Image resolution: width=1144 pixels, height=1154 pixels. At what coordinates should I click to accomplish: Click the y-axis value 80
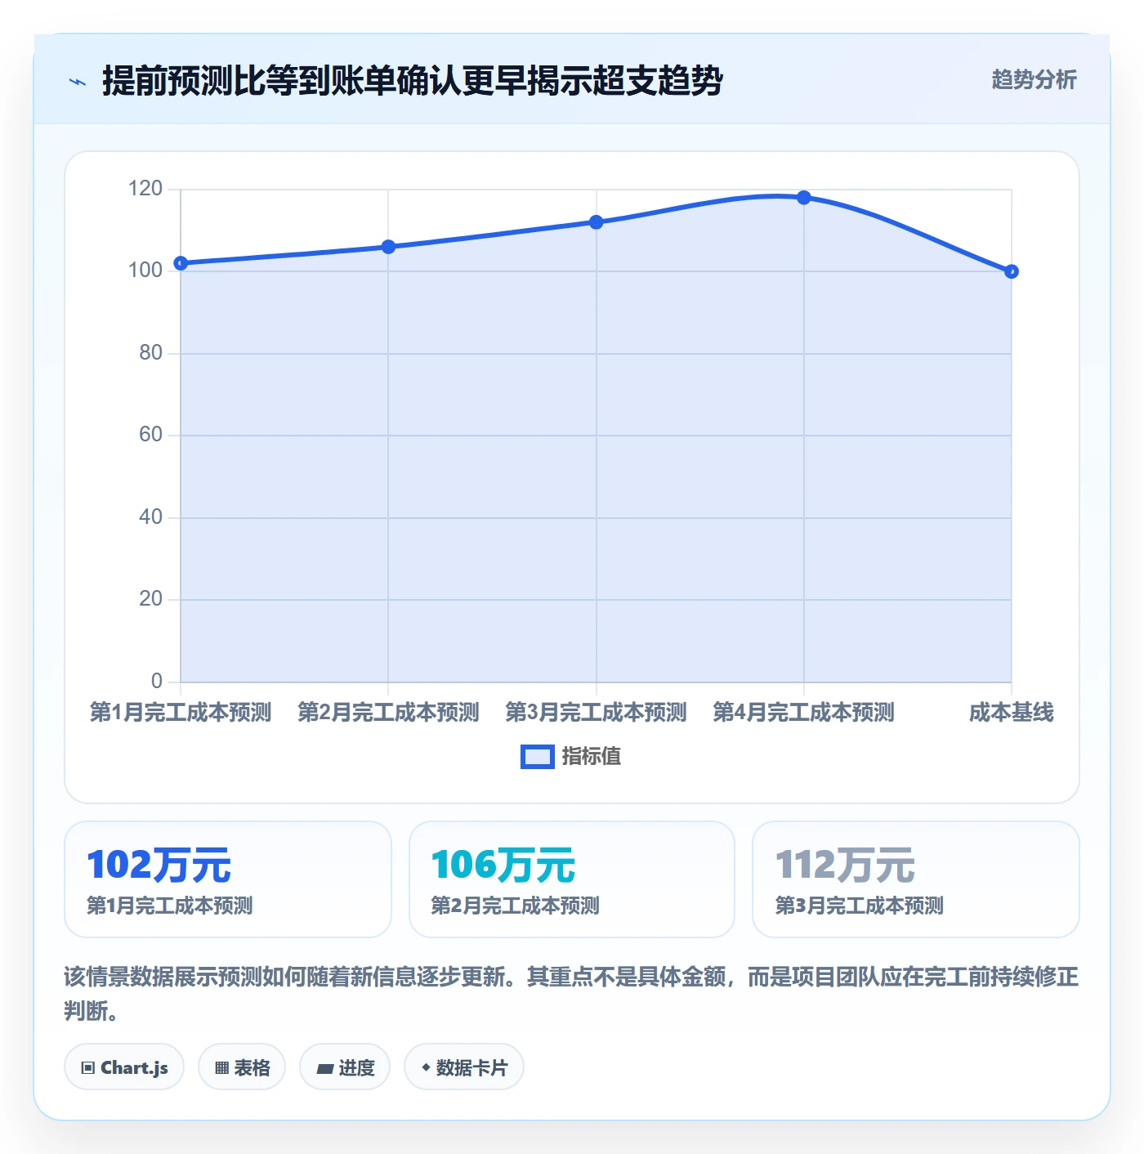click(151, 353)
